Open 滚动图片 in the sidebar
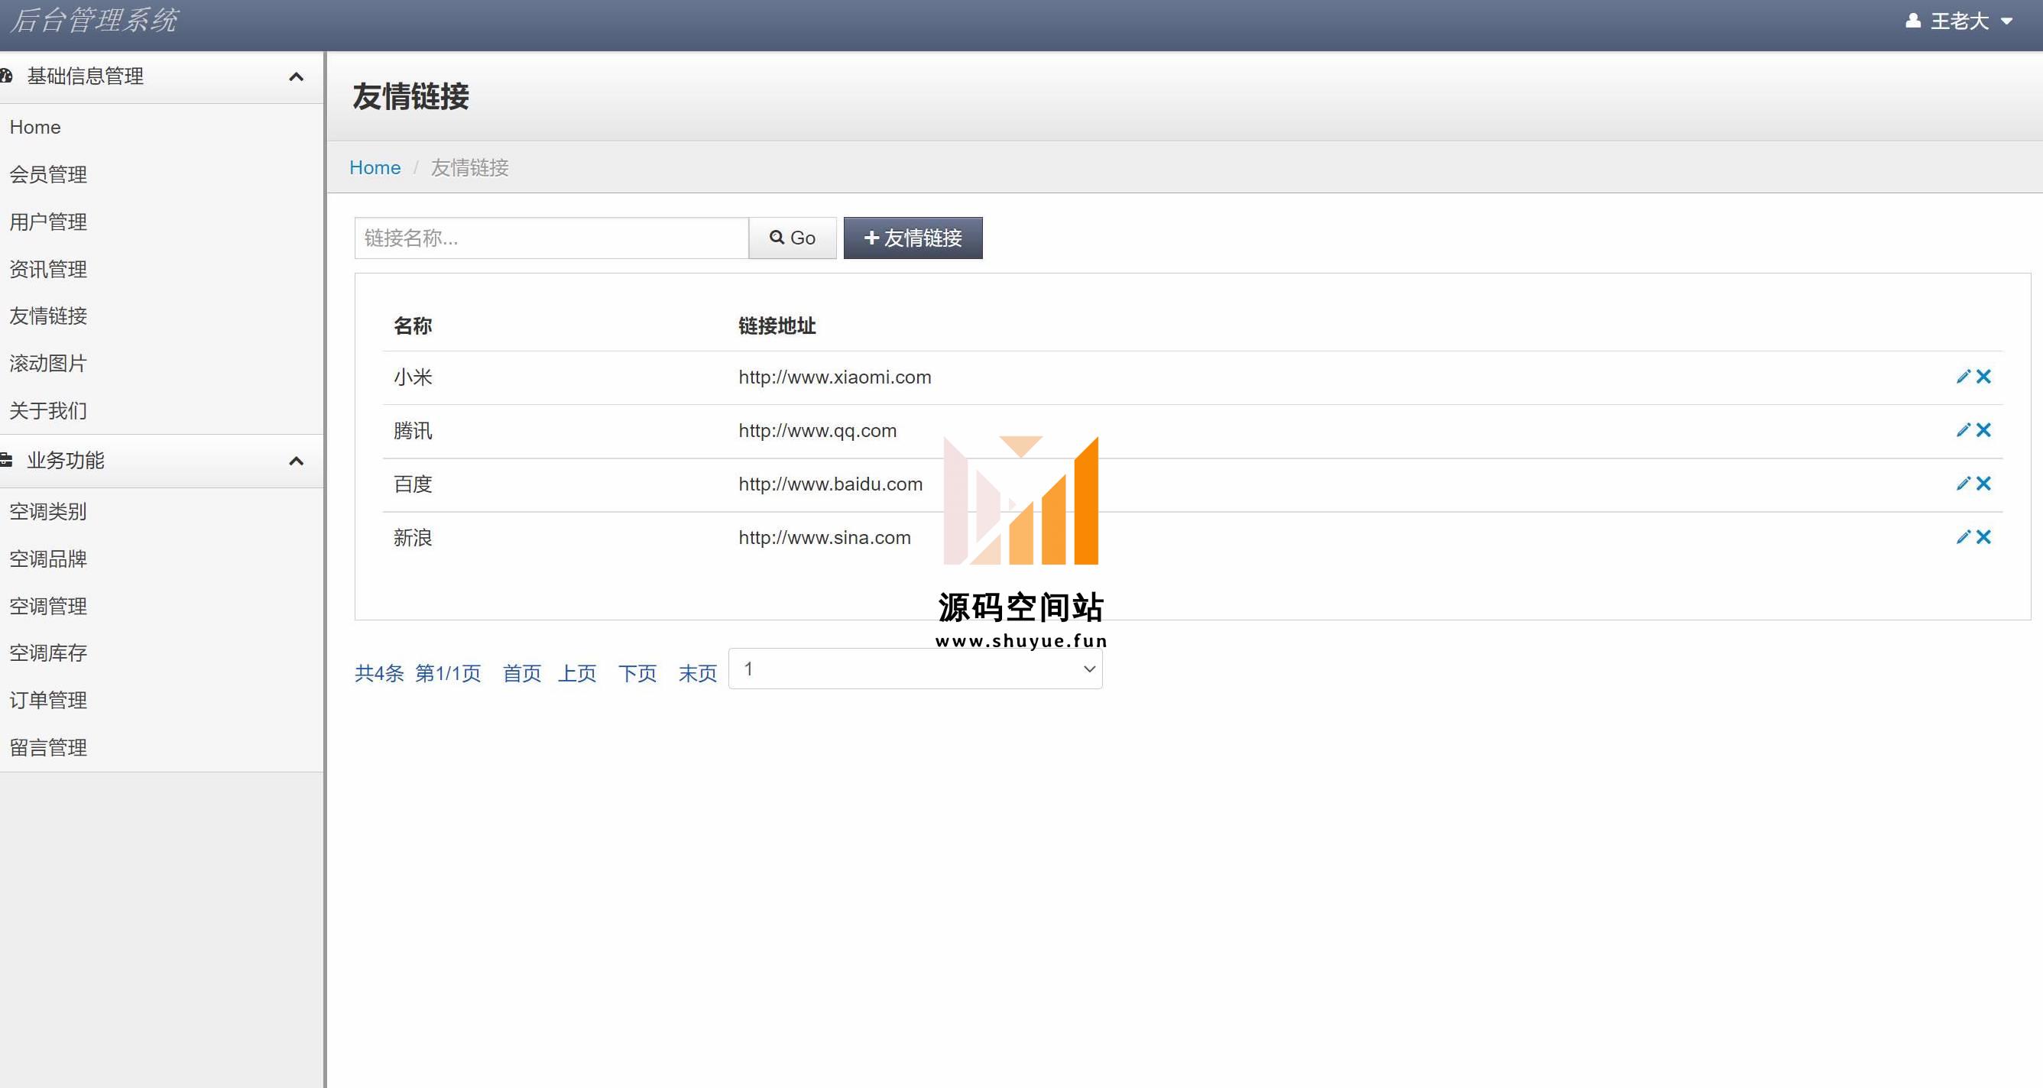The height and width of the screenshot is (1088, 2043). click(47, 363)
